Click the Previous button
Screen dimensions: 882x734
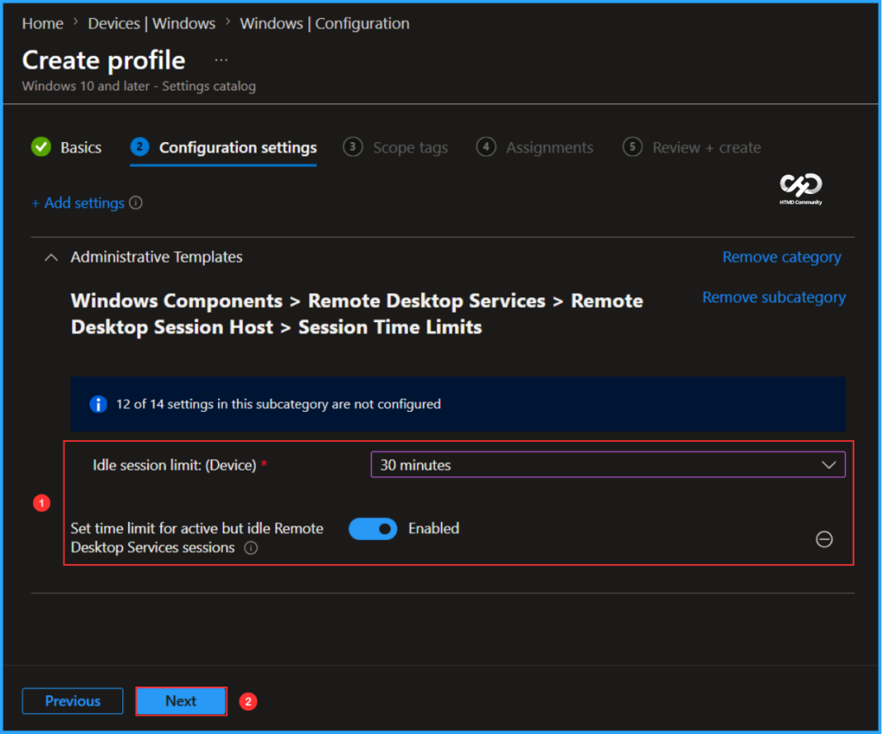point(72,700)
